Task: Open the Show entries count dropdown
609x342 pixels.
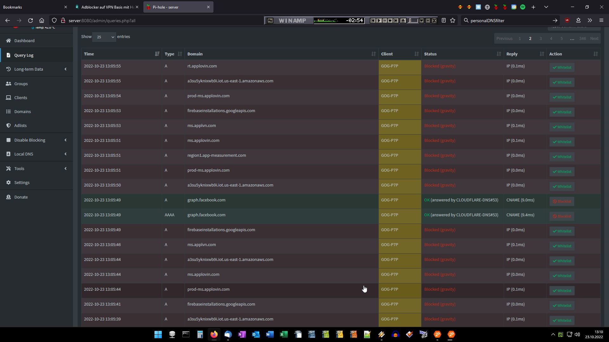Action: tap(104, 37)
